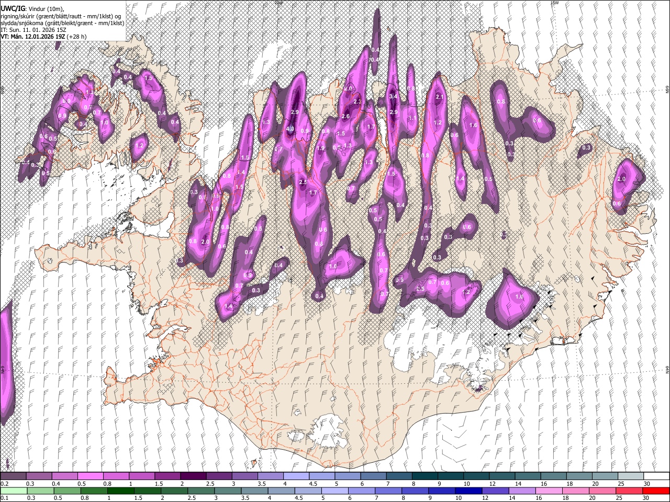
Task: Choose the red-pink 25 rain scale swatch
Action: point(629,490)
